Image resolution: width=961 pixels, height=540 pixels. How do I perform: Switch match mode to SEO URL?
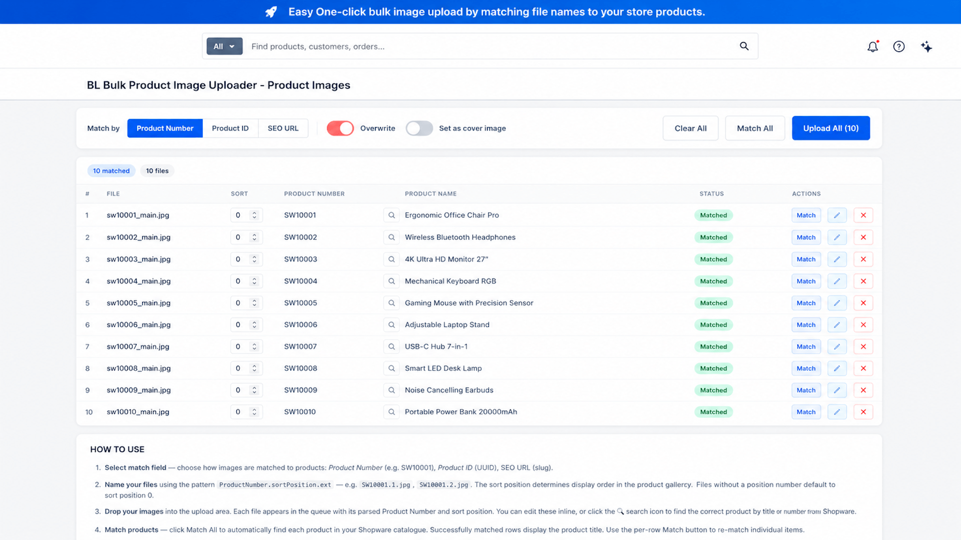(283, 128)
